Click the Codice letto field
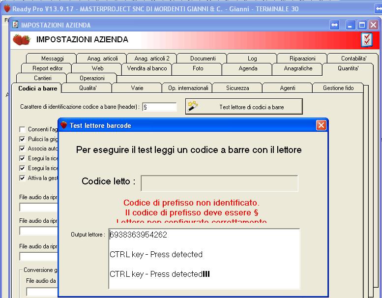This screenshot has width=382, height=298. (219, 183)
